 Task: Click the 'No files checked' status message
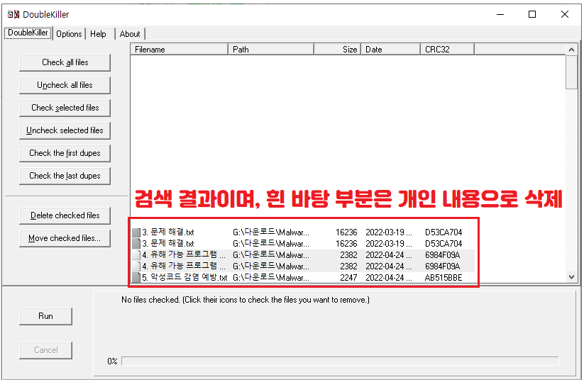(x=246, y=300)
